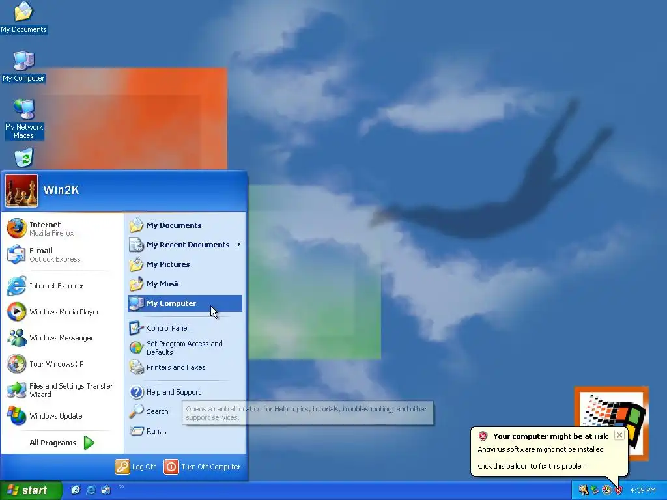Open Help and Support
This screenshot has width=667, height=500.
coord(185,392)
